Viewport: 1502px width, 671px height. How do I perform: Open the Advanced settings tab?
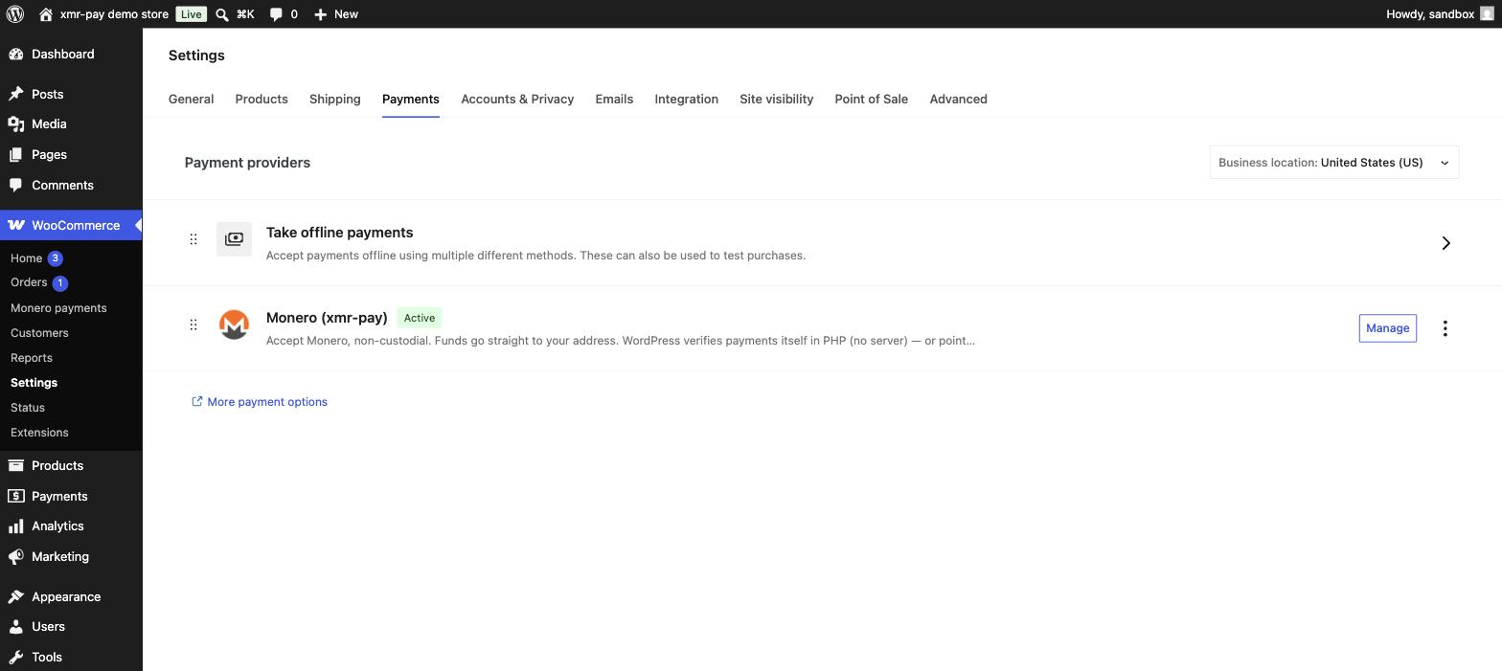coord(958,100)
